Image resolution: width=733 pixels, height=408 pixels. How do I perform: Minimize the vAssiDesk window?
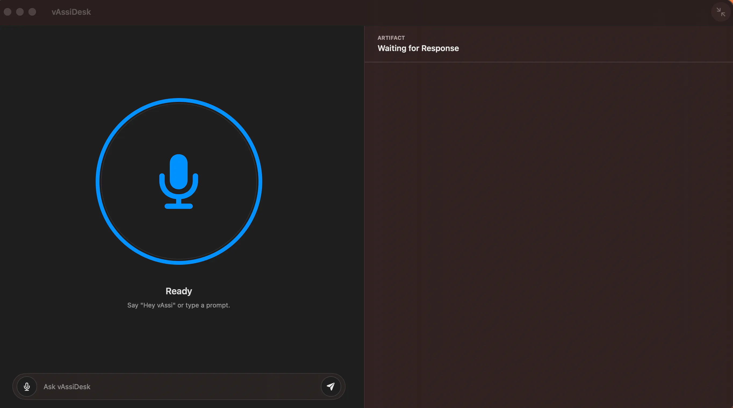tap(20, 12)
